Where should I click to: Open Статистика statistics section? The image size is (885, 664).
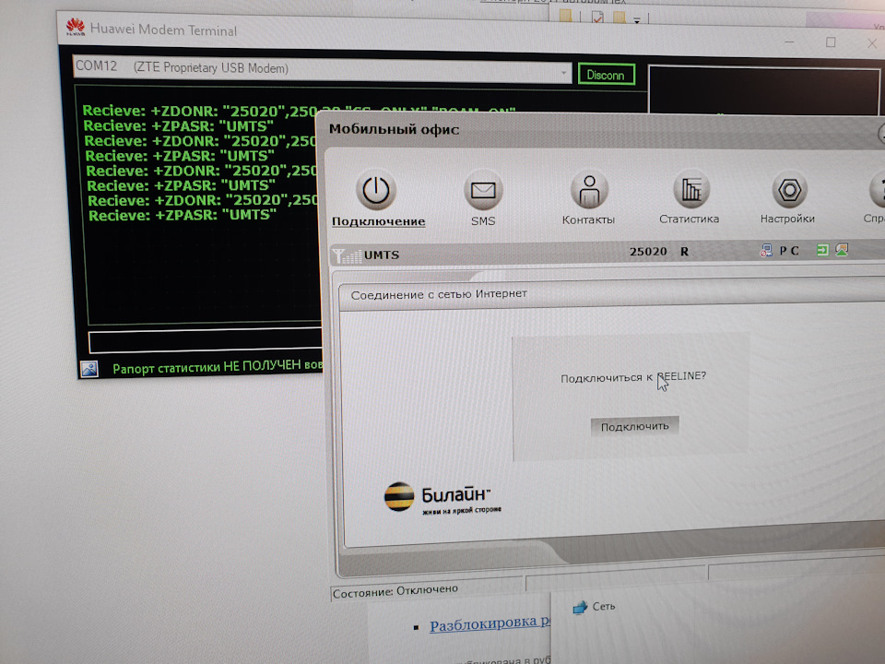click(x=690, y=197)
